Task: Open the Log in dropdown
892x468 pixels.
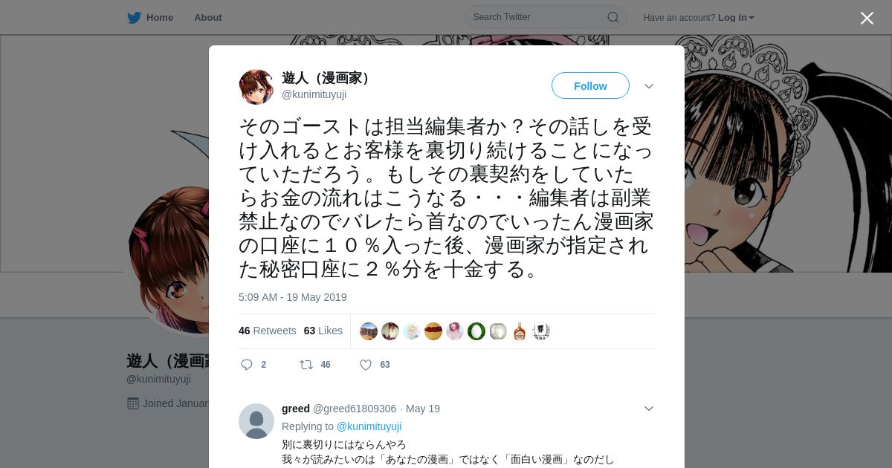Action: click(736, 18)
